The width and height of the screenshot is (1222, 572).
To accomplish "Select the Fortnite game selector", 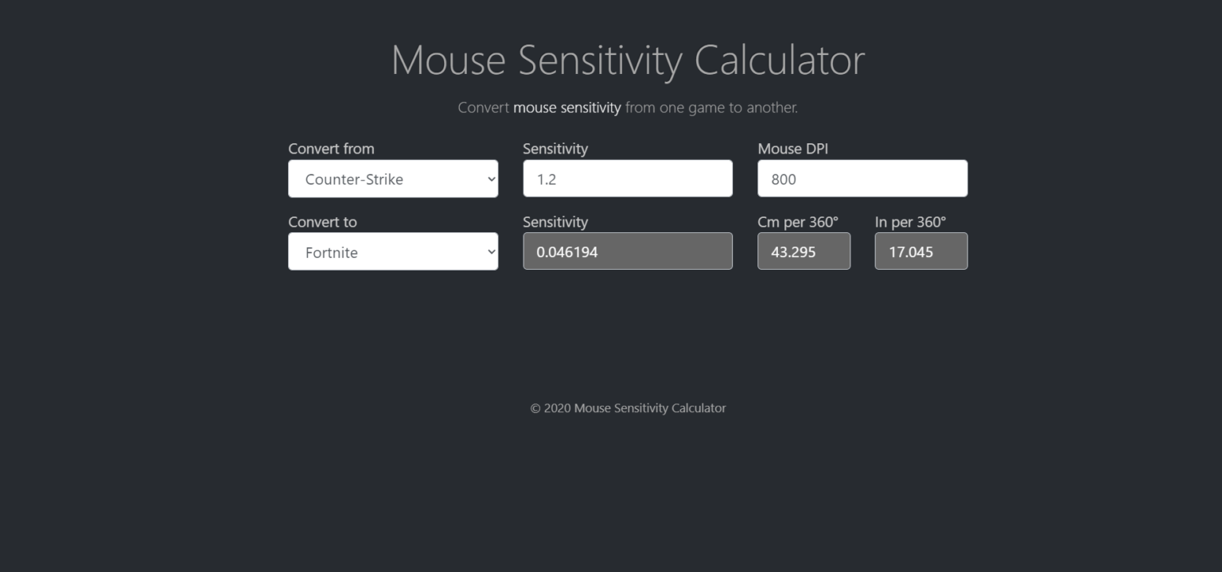I will (392, 251).
